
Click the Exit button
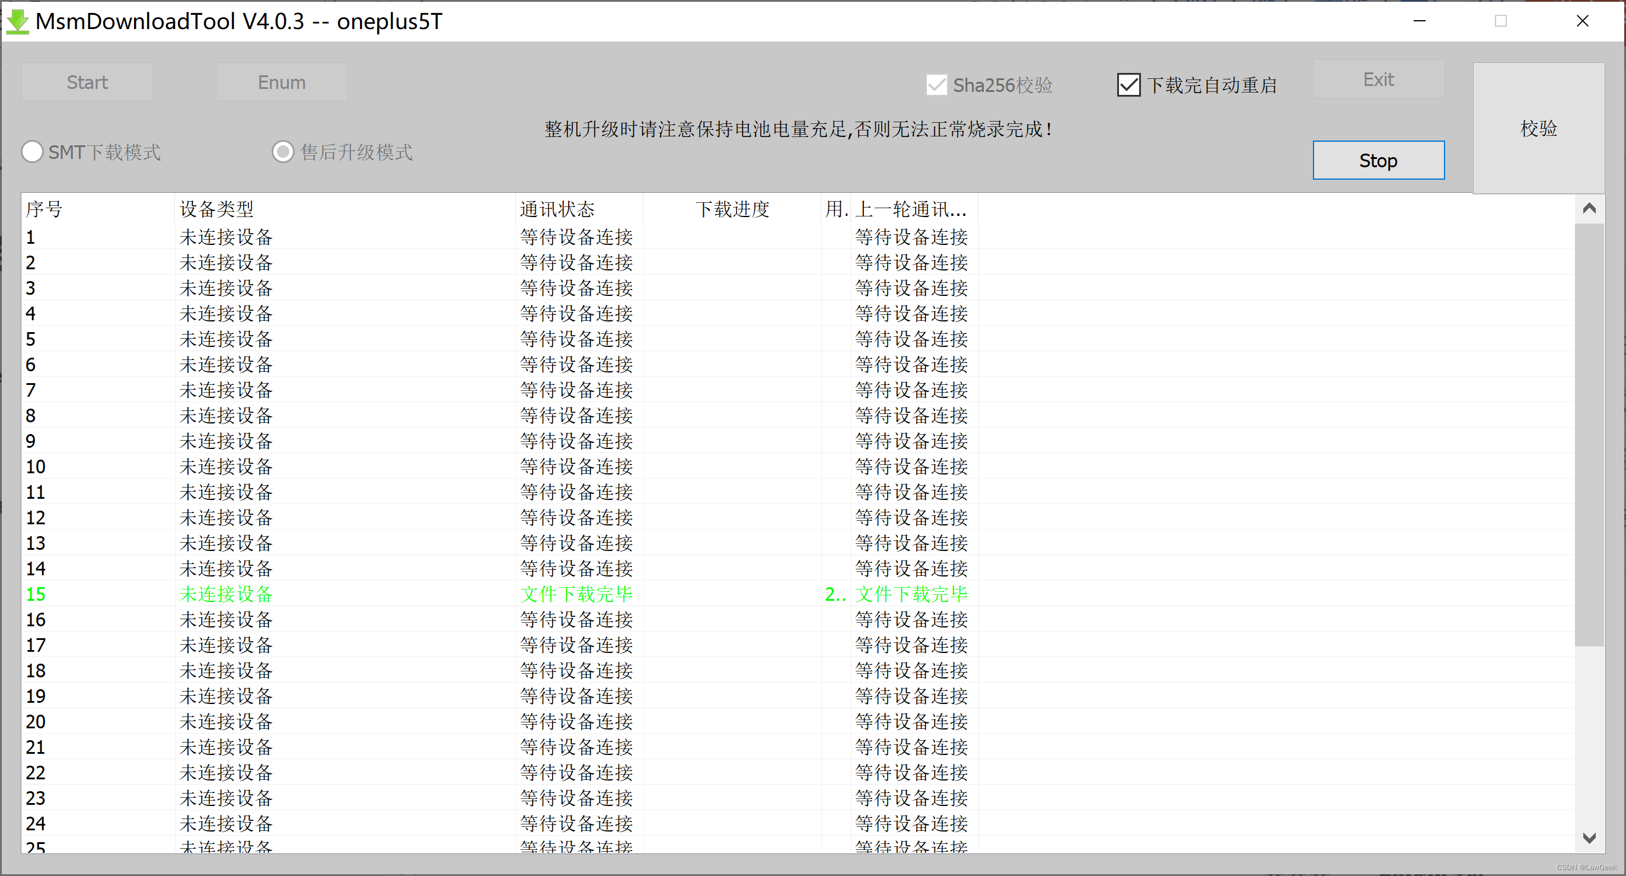1378,79
